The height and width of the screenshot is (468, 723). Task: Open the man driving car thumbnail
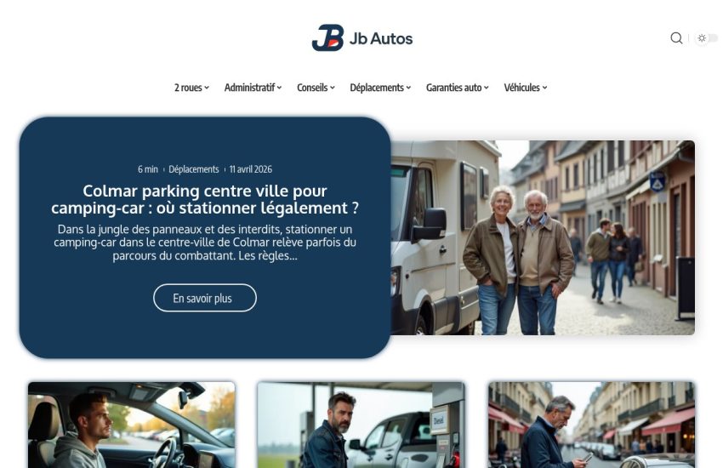[131, 425]
